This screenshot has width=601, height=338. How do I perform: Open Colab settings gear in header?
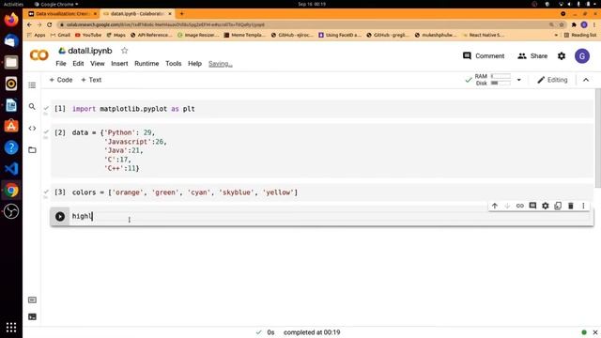[562, 56]
